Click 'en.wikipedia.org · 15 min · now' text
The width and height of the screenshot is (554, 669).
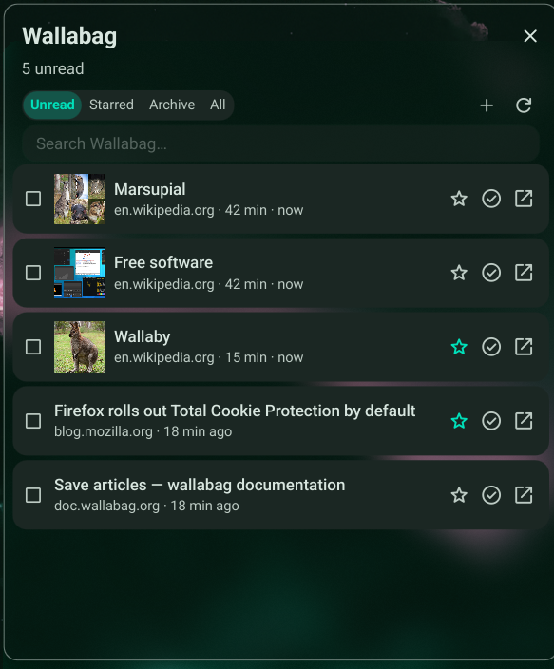tap(209, 357)
